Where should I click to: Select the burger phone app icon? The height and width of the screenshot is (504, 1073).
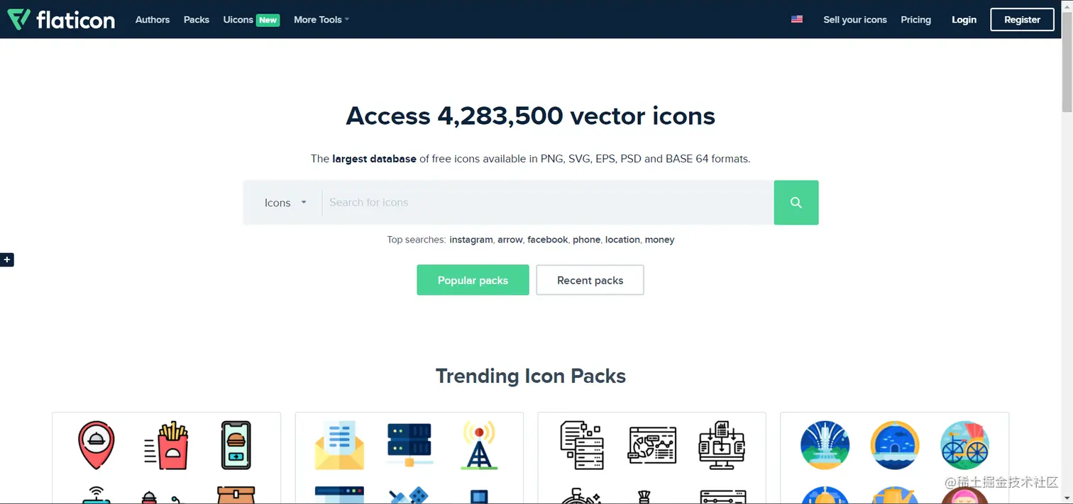click(x=236, y=445)
